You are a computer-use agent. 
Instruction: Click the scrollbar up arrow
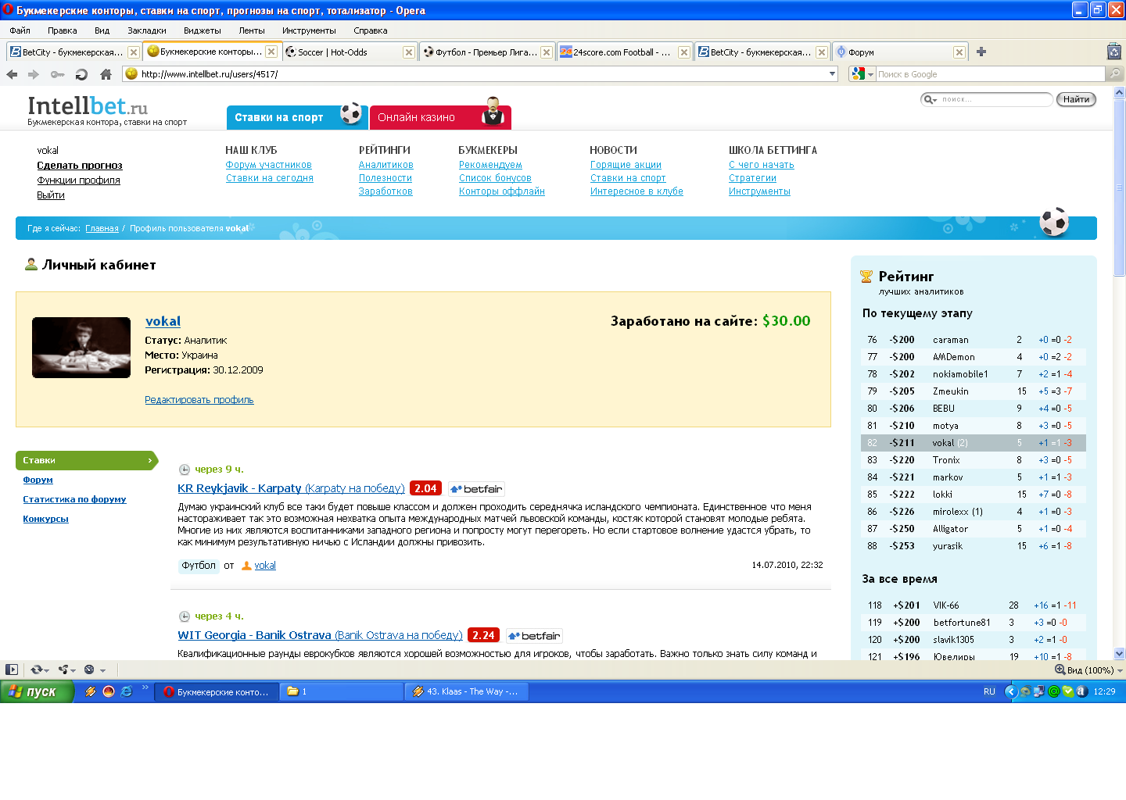point(1119,92)
